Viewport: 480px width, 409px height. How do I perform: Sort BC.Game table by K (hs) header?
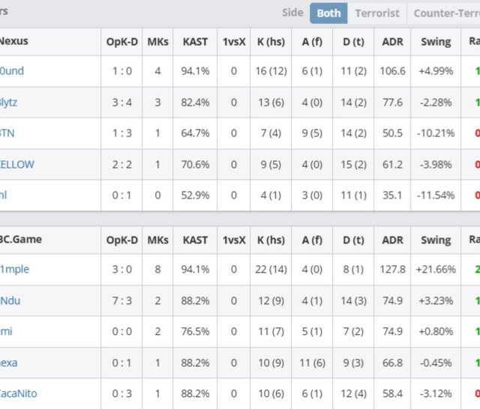271,240
